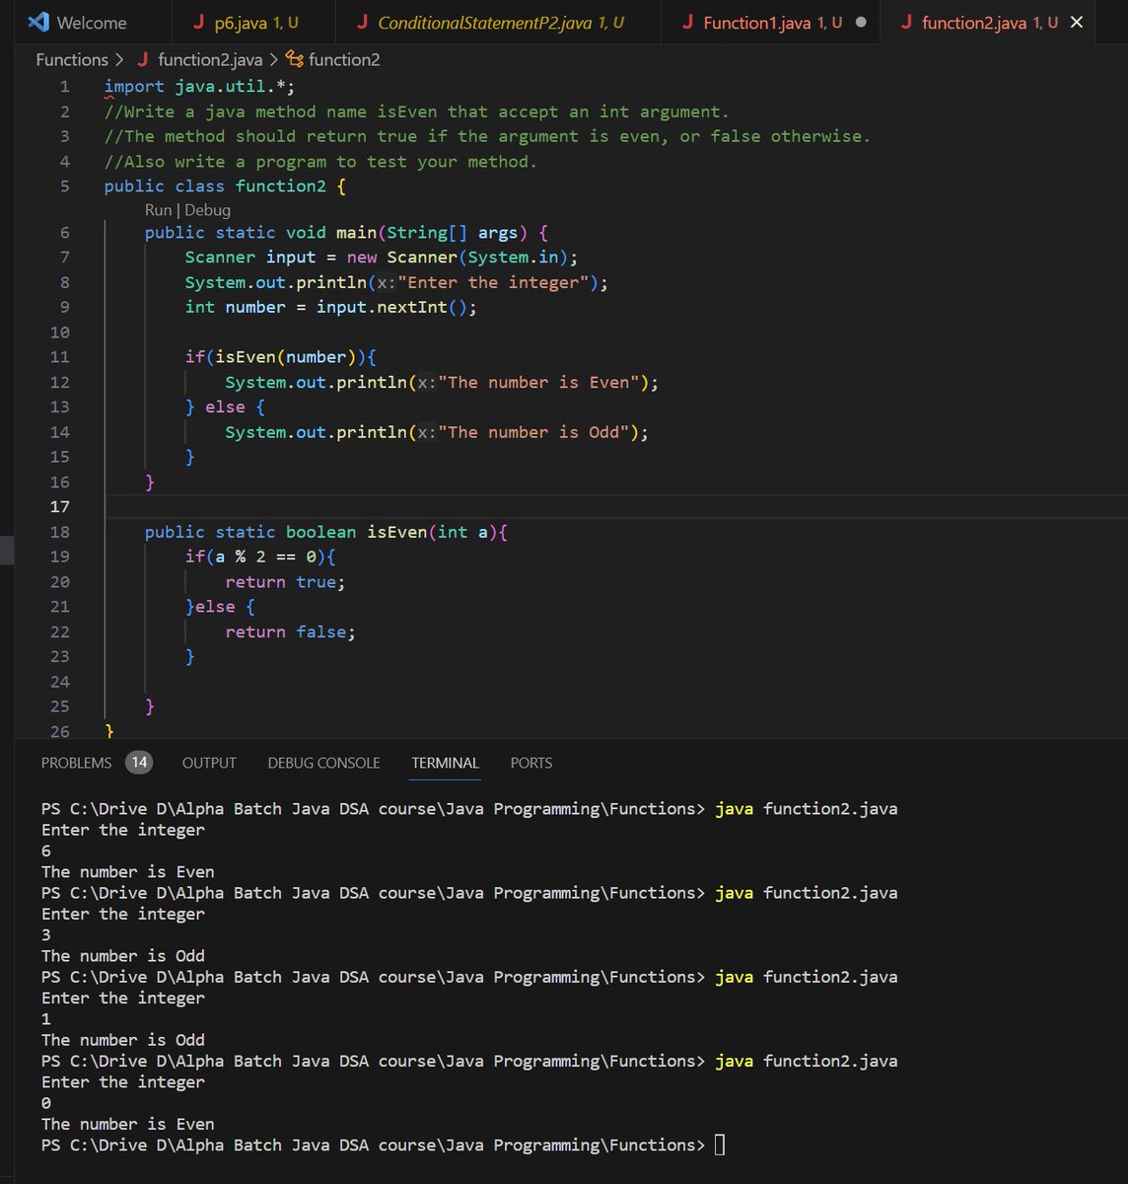Click terminal output value 6
Viewport: 1128px width, 1184px height.
coord(46,851)
